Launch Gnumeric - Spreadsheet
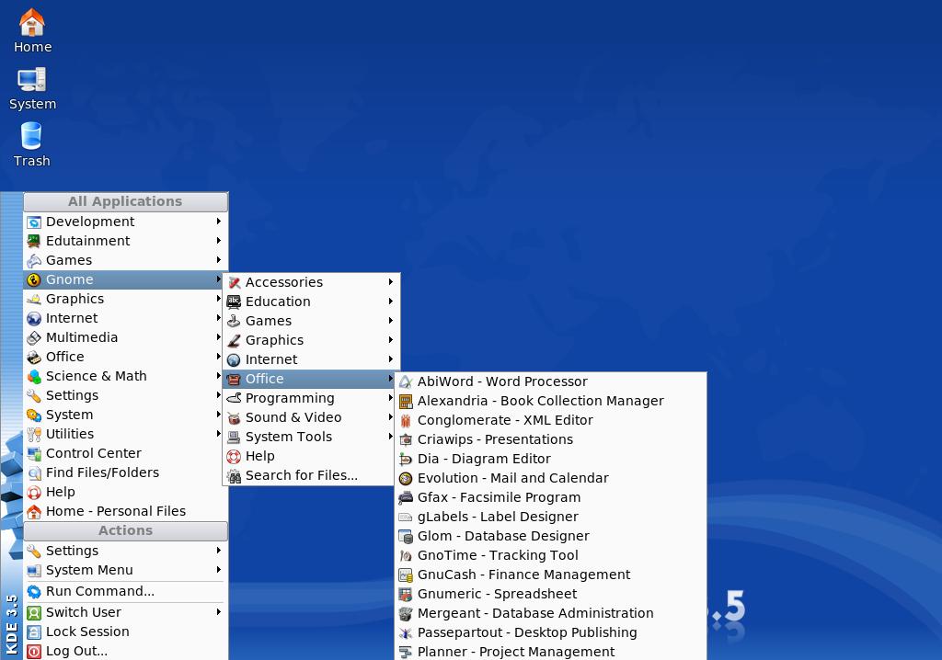Image resolution: width=942 pixels, height=660 pixels. click(x=550, y=594)
